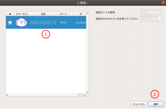
Task: Click the 9559 port input field
Action: coord(151,12)
